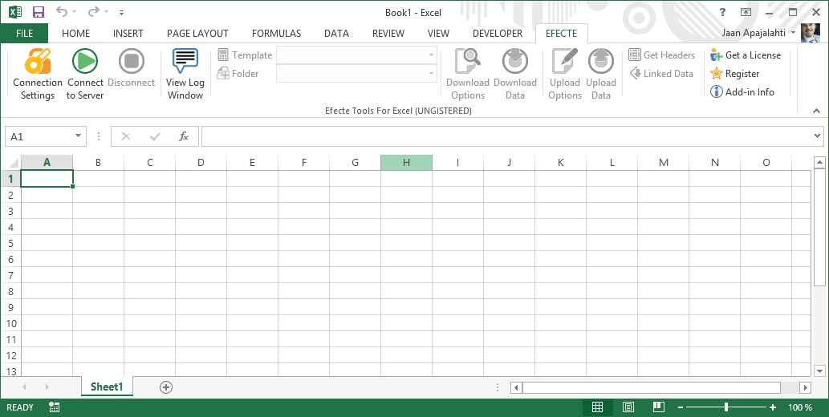Click Get Headers in the ribbon
Image resolution: width=829 pixels, height=417 pixels.
[x=661, y=55]
